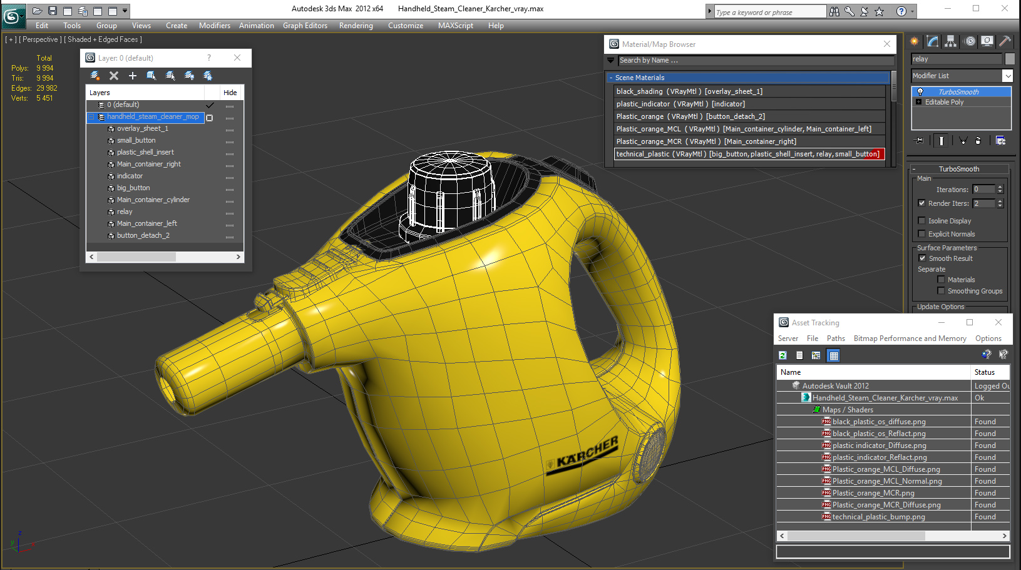Click Refresh icon in Asset Tracking toolbar
Image resolution: width=1021 pixels, height=570 pixels.
pos(782,355)
